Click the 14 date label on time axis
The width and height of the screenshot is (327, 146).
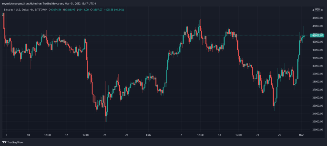coord(219,135)
